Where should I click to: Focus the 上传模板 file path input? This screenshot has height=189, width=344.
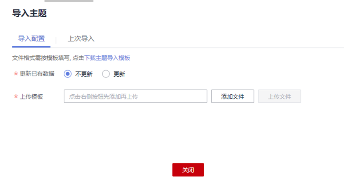tap(136, 96)
